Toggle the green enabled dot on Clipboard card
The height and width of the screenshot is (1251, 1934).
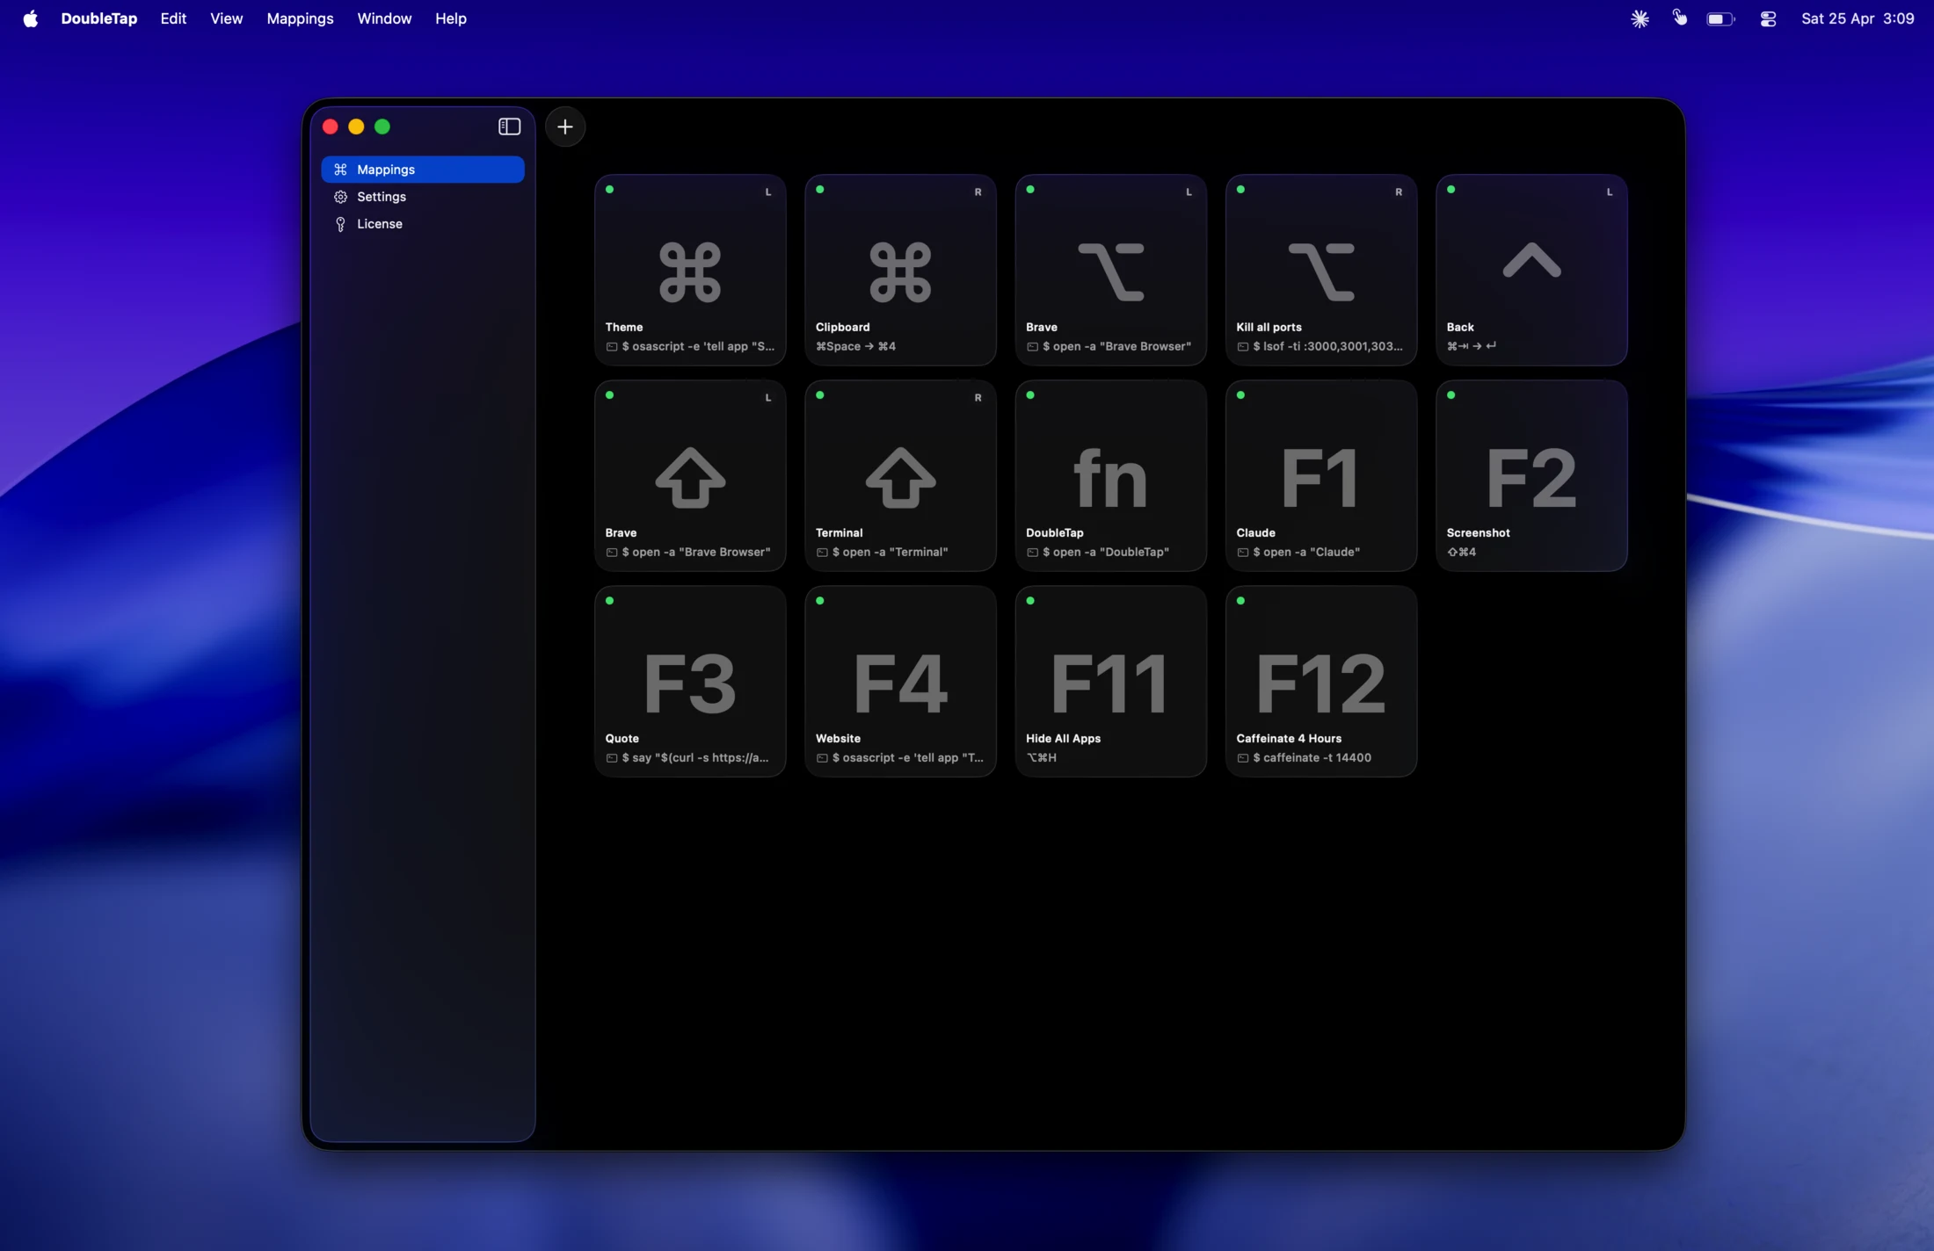point(819,190)
